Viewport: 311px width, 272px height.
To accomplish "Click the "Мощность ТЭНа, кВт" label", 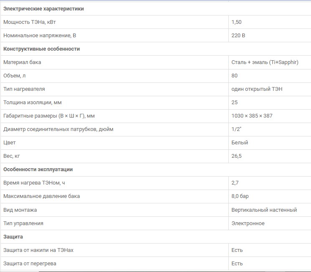I will pyautogui.click(x=28, y=22).
